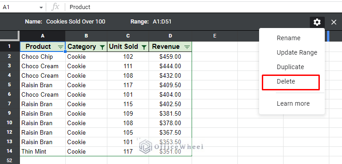Screen dimensions: 342x164
Task: Select row 9 header
Action: pos(10,113)
